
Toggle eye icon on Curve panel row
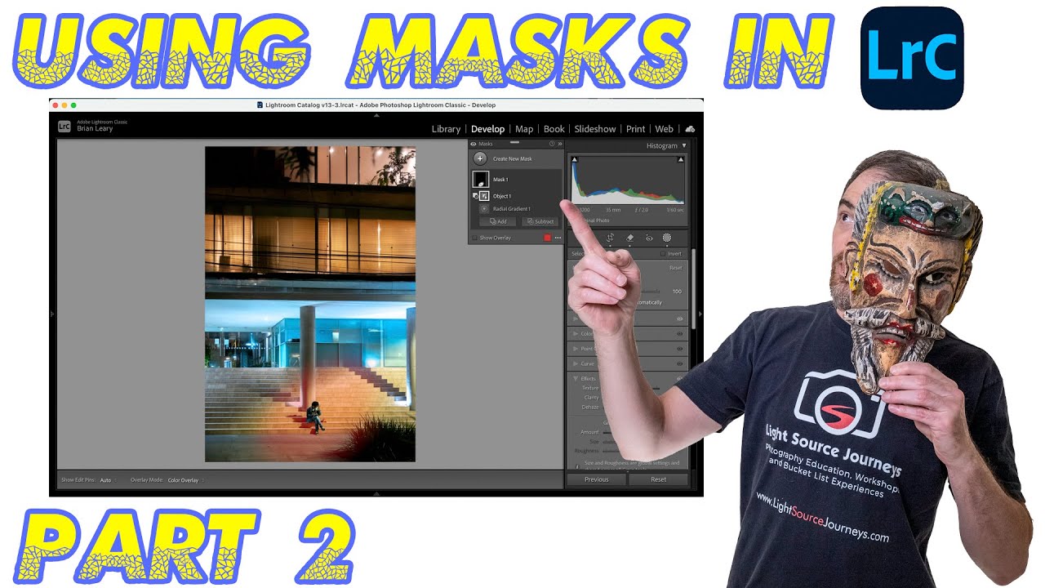coord(679,363)
